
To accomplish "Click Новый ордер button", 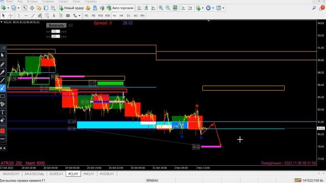I will [71, 8].
